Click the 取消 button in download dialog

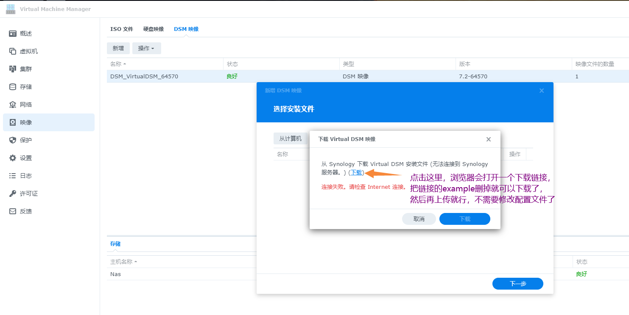pos(419,219)
